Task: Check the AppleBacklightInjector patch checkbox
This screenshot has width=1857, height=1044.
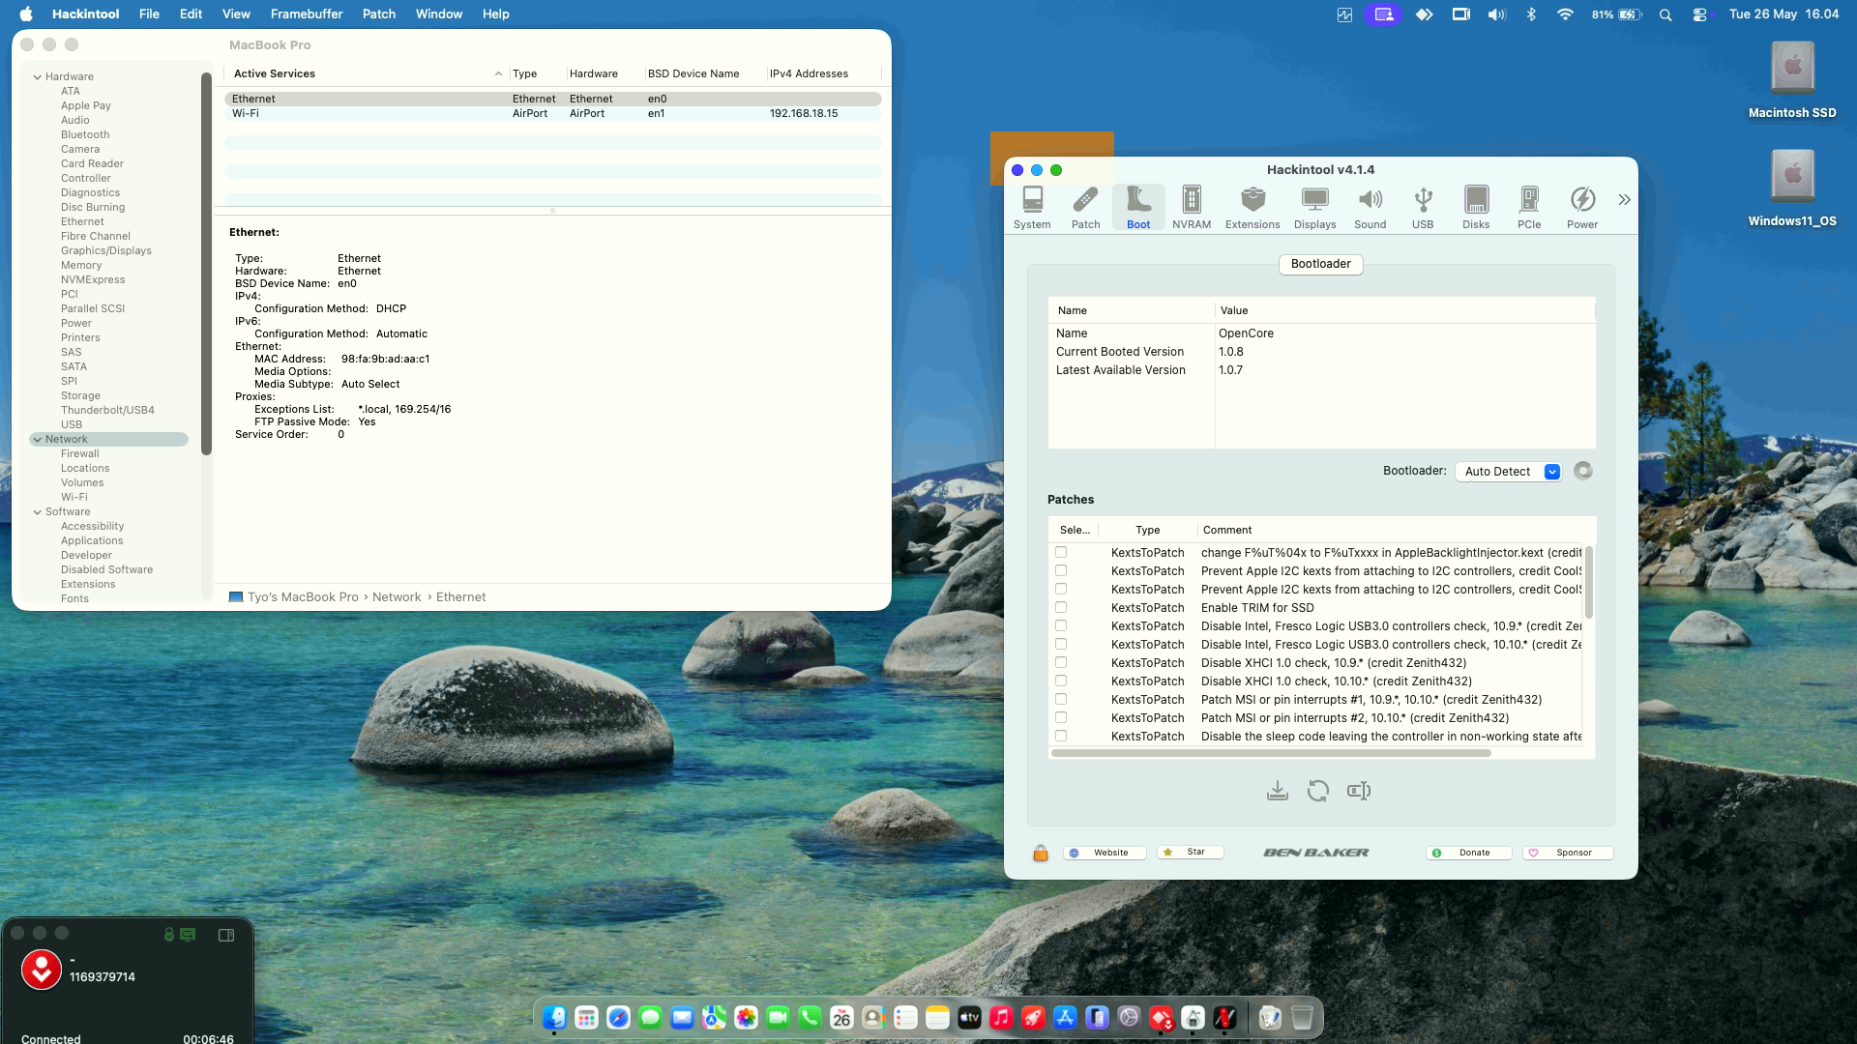Action: click(1061, 552)
